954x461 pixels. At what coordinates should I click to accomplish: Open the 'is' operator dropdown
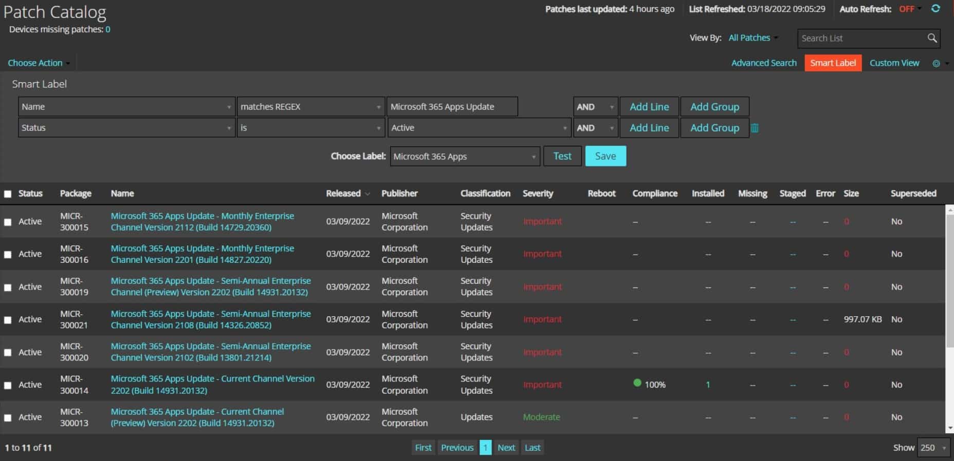[310, 128]
